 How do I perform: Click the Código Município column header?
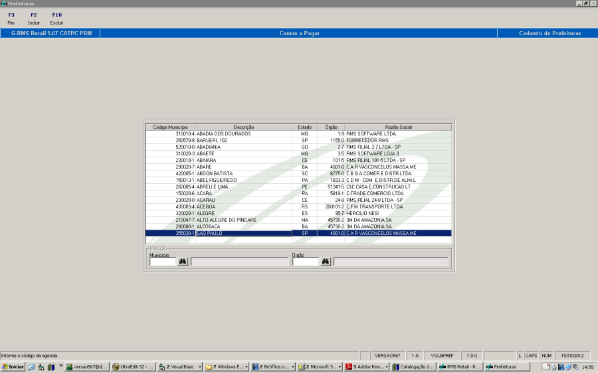[171, 127]
